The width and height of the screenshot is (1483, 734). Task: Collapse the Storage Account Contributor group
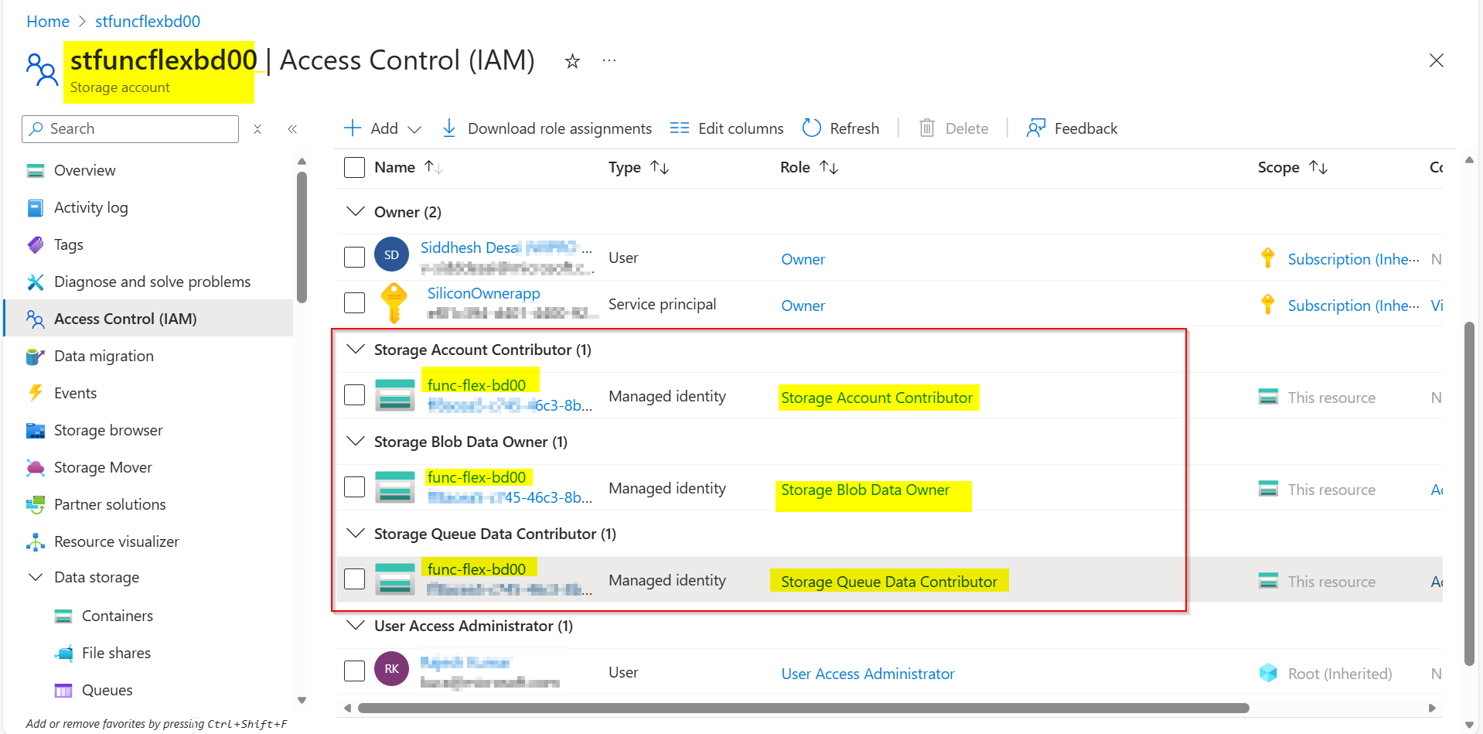356,350
